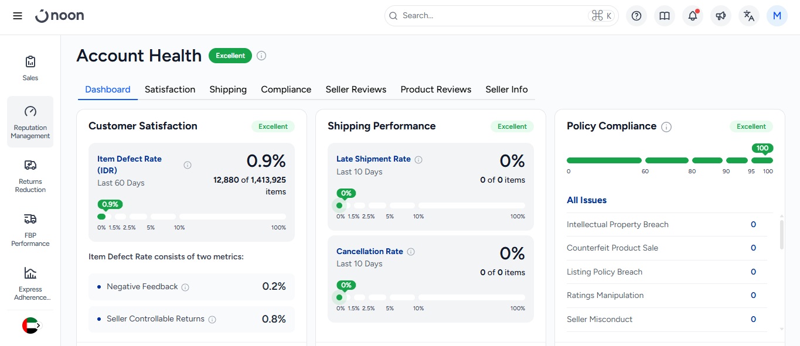Screen dimensions: 800x346
Task: Open Sales in the sidebar
Action: [30, 68]
